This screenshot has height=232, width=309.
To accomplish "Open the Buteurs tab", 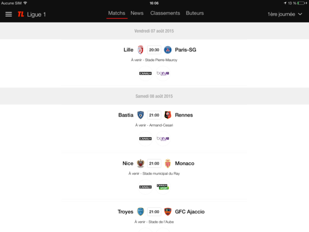I will coord(195,13).
